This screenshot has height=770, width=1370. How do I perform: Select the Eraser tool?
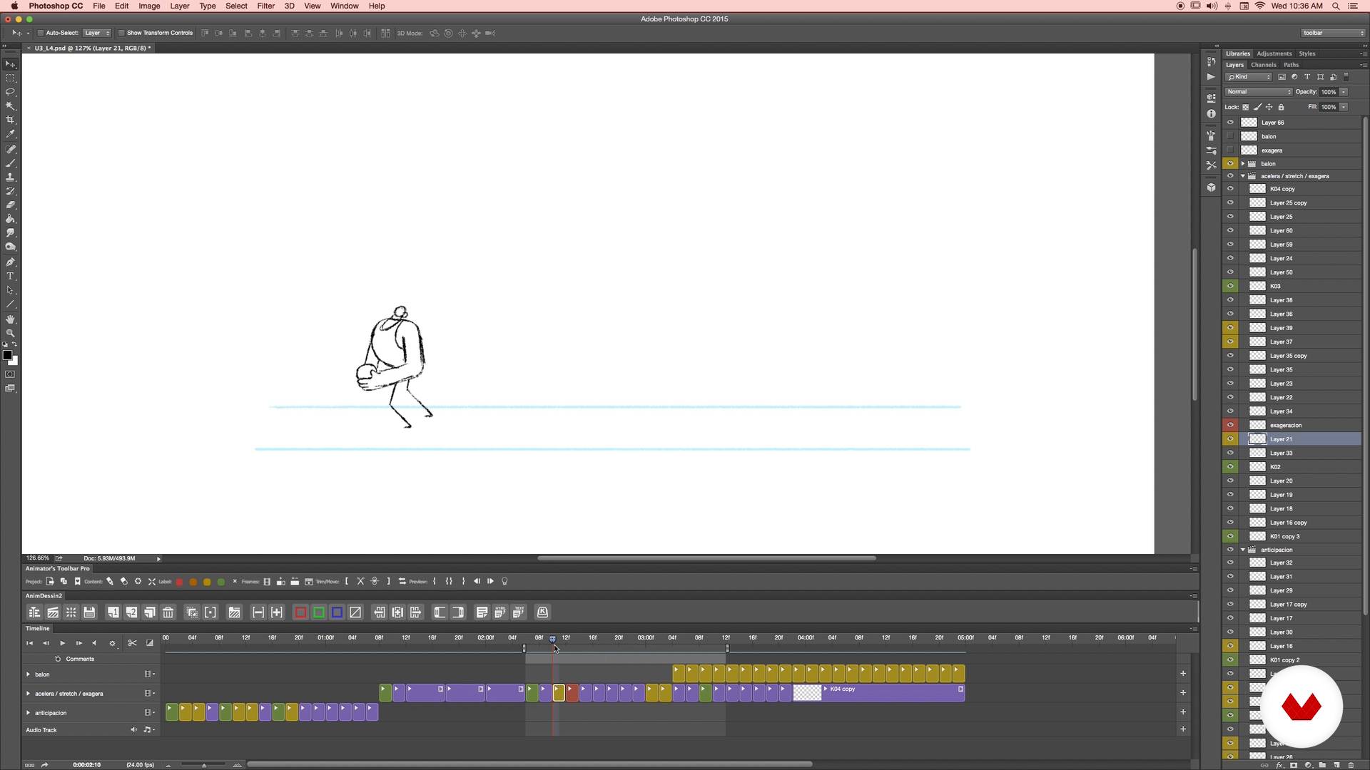coord(11,205)
